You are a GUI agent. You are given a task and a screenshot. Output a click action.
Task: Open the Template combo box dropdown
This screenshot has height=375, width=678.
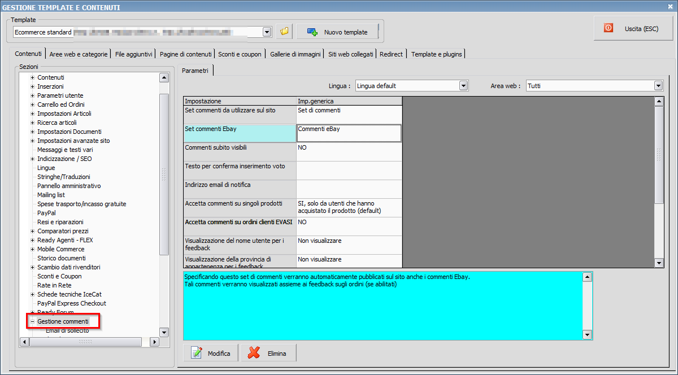pos(267,32)
